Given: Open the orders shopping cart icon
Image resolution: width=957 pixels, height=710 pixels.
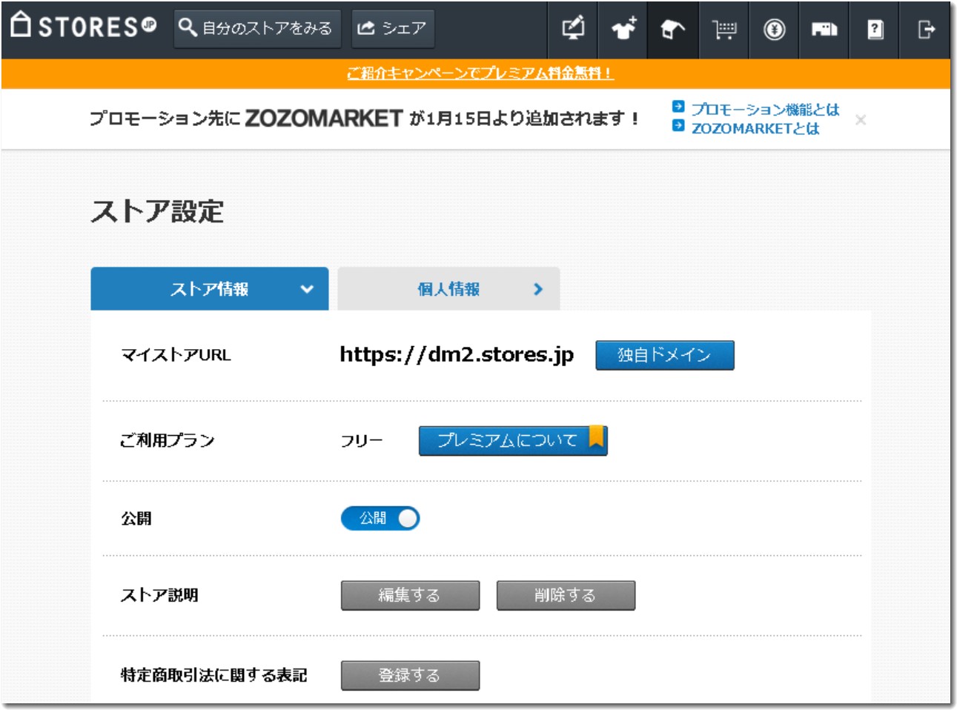Looking at the screenshot, I should 724,30.
